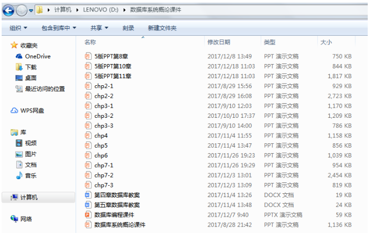
Task: Click the 刻录 toolbar button
Action: click(x=128, y=28)
